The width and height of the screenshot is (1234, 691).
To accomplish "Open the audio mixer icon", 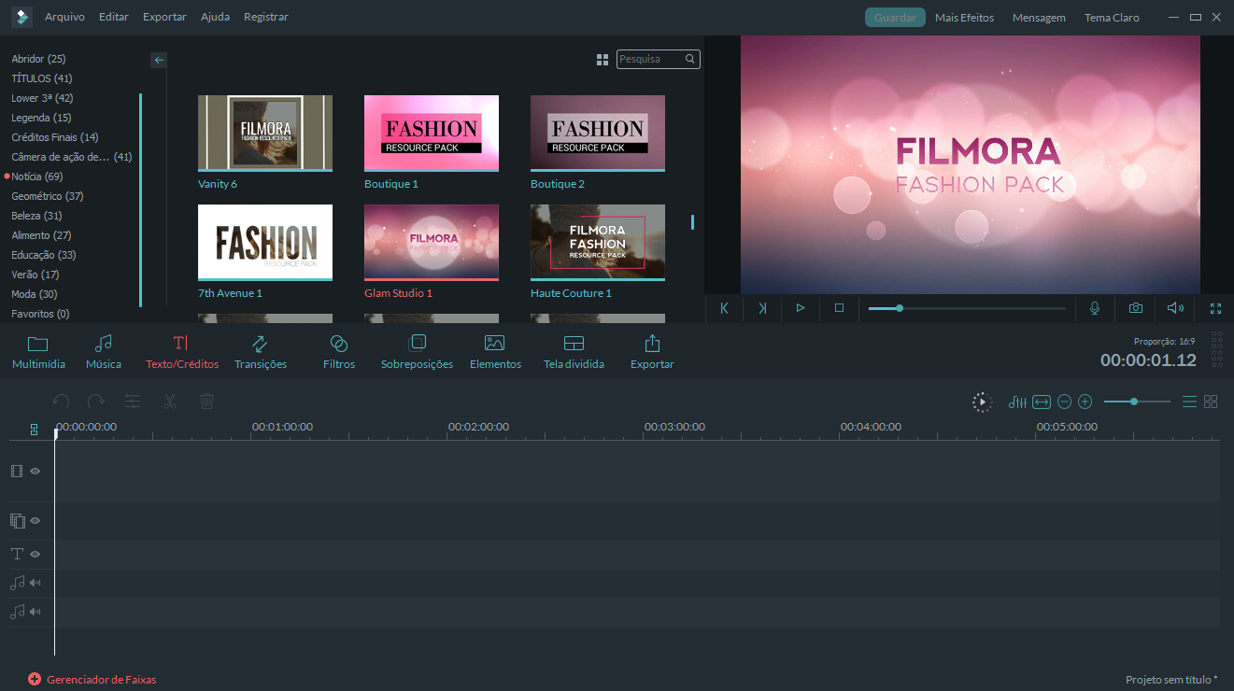I will coord(1017,402).
